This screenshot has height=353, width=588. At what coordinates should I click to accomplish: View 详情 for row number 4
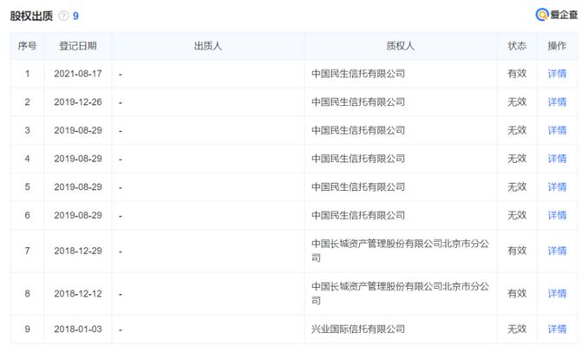[x=557, y=159]
